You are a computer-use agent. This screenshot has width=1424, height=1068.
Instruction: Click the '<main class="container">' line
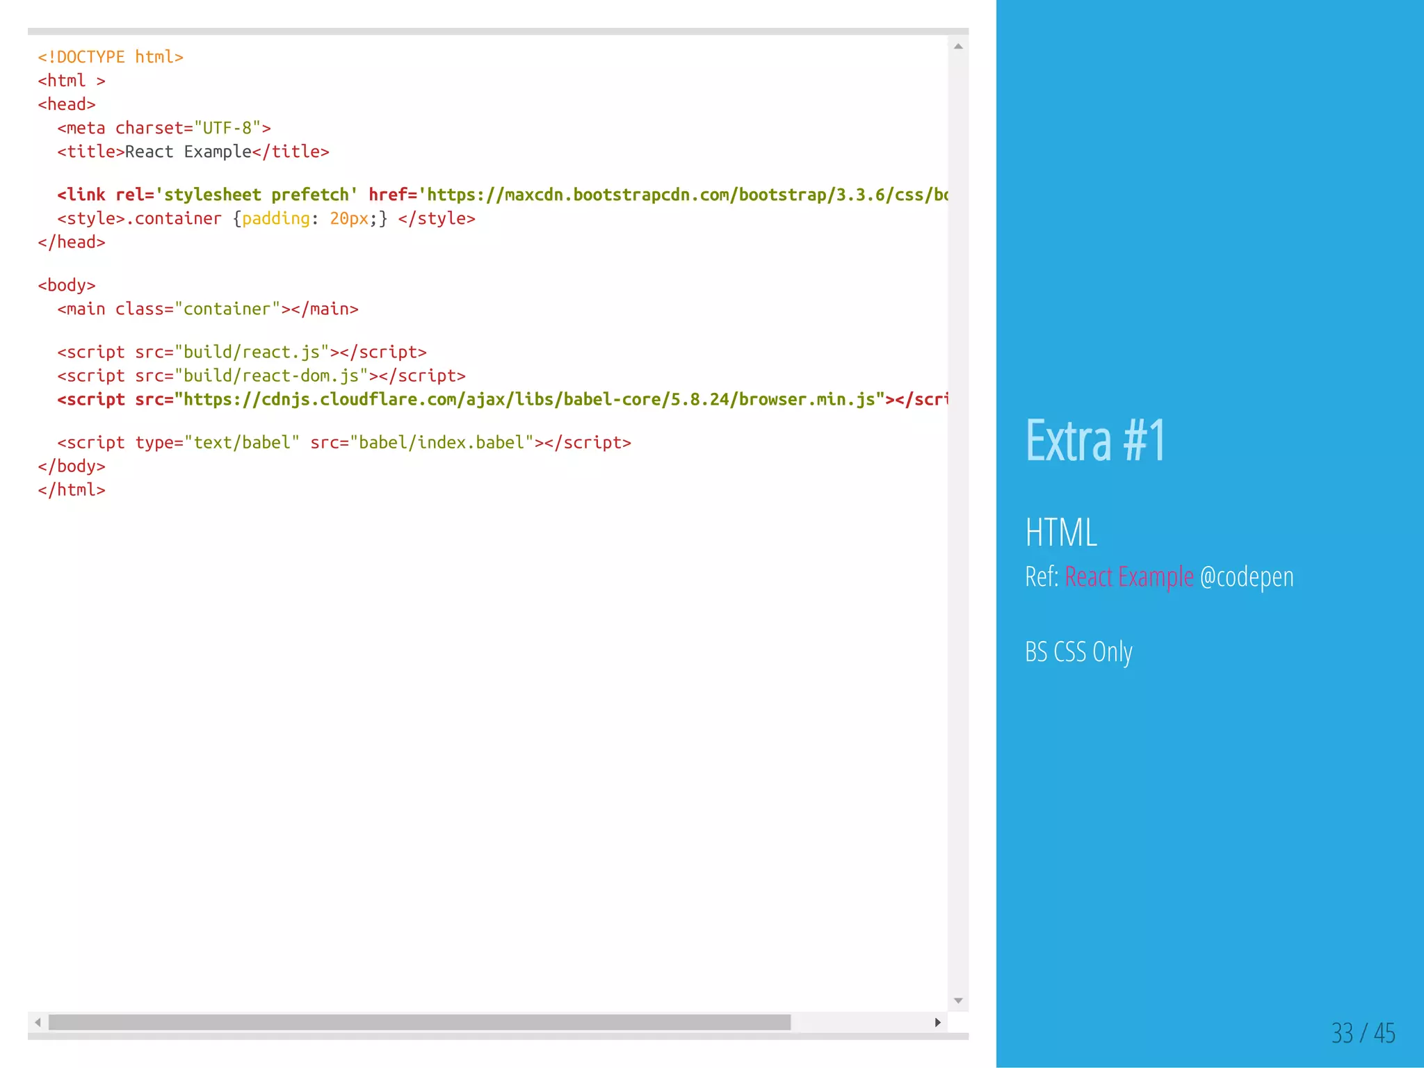(208, 309)
